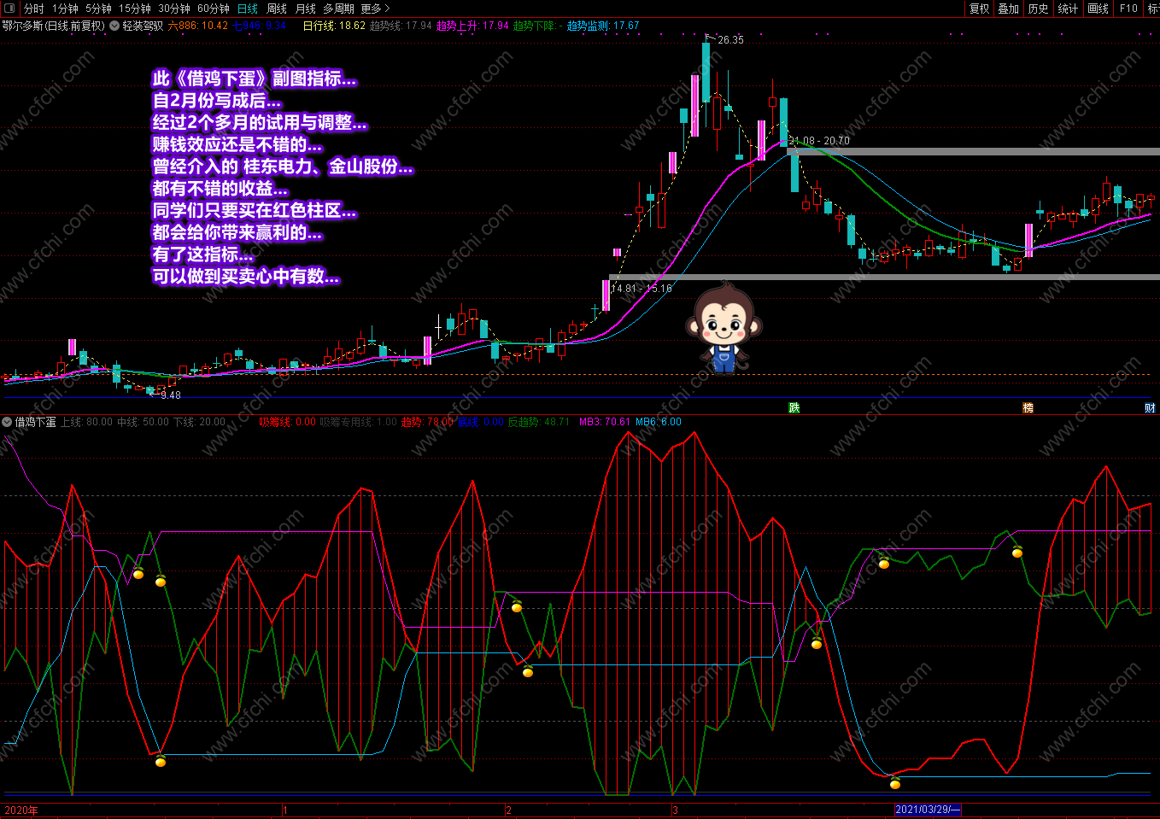Select the 1分钟 period tab
This screenshot has height=819, width=1160.
pyautogui.click(x=65, y=9)
